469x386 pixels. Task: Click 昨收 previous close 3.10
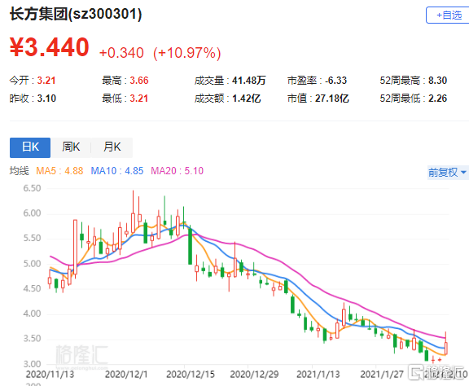tap(46, 99)
